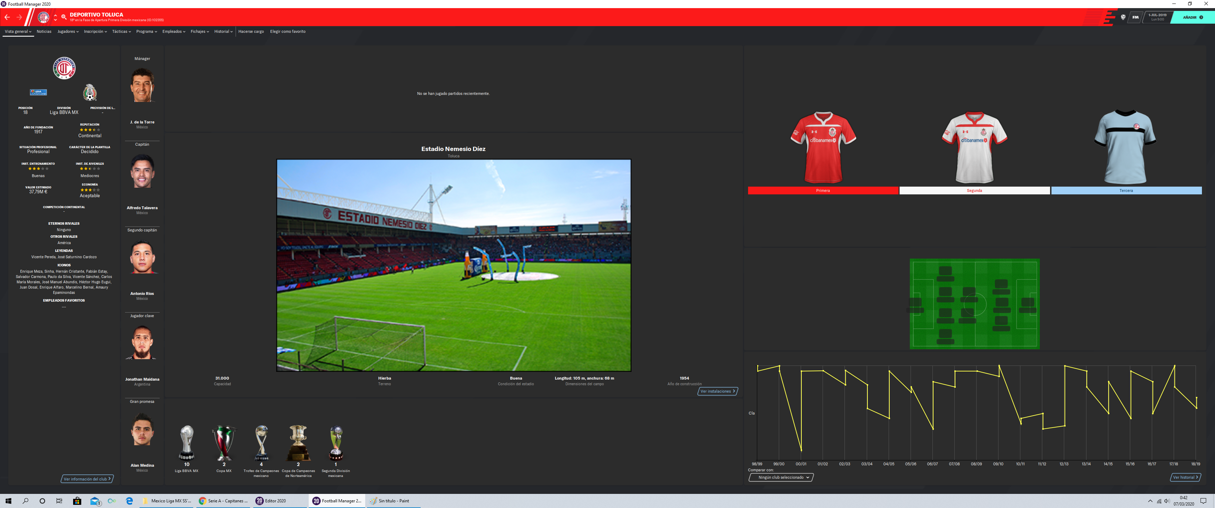Image resolution: width=1215 pixels, height=508 pixels.
Task: Expand the Tácticas dropdown menu
Action: [x=121, y=31]
